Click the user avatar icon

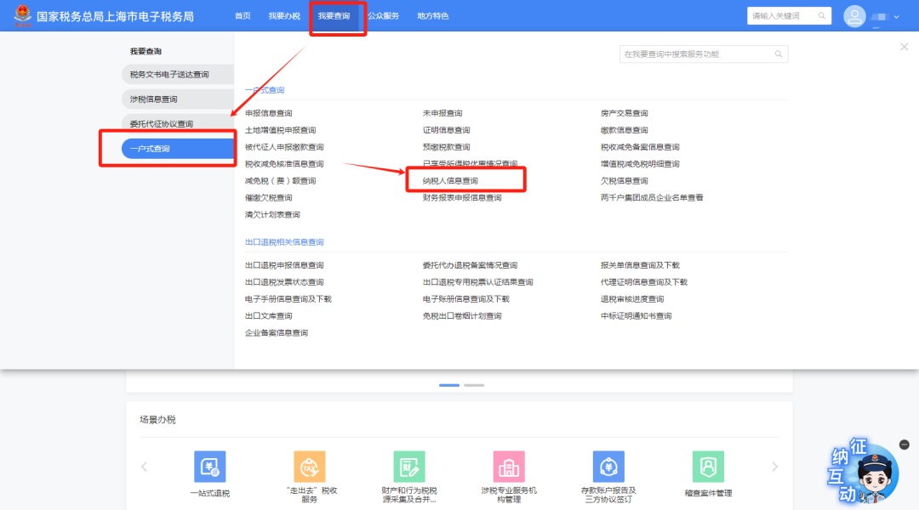(x=853, y=16)
